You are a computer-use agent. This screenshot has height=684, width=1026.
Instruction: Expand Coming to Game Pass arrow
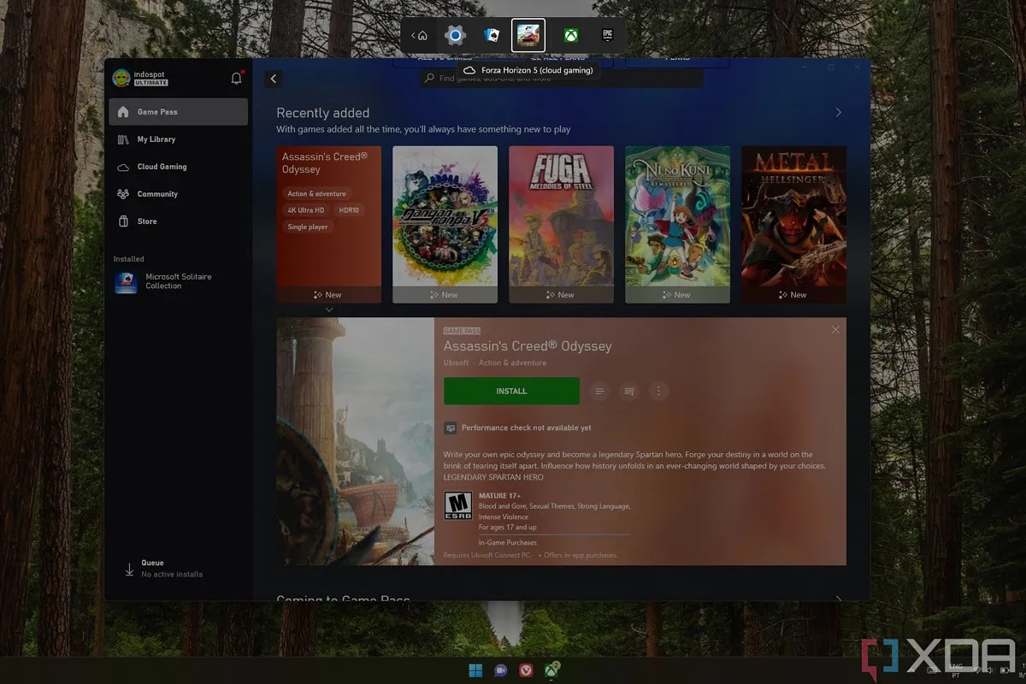(838, 599)
